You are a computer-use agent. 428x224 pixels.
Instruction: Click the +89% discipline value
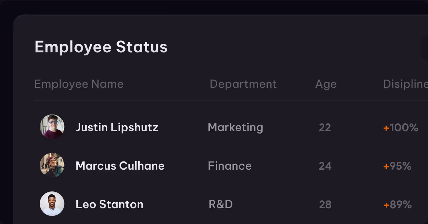tap(397, 204)
